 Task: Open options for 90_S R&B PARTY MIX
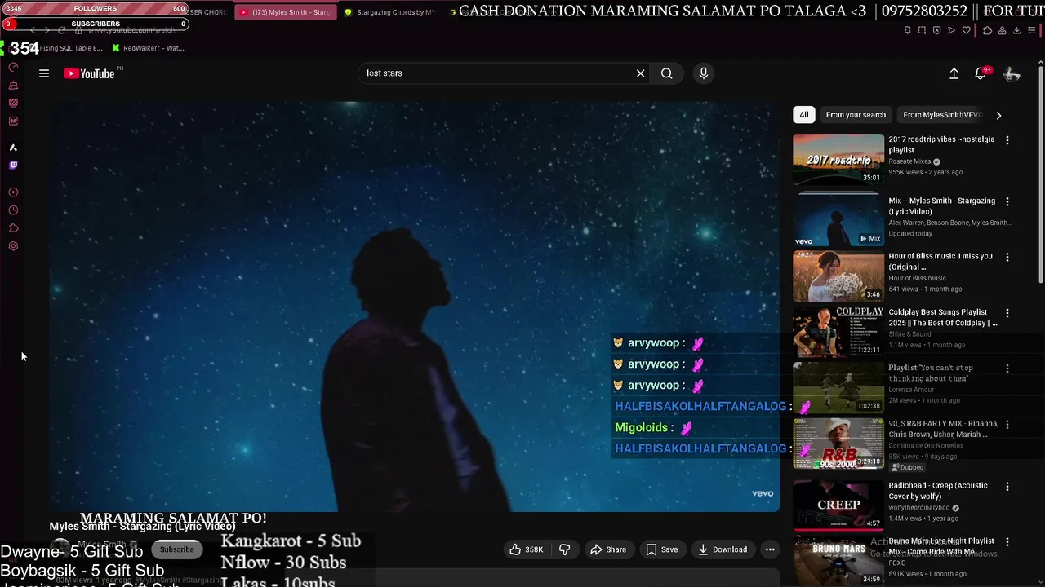point(1007,425)
